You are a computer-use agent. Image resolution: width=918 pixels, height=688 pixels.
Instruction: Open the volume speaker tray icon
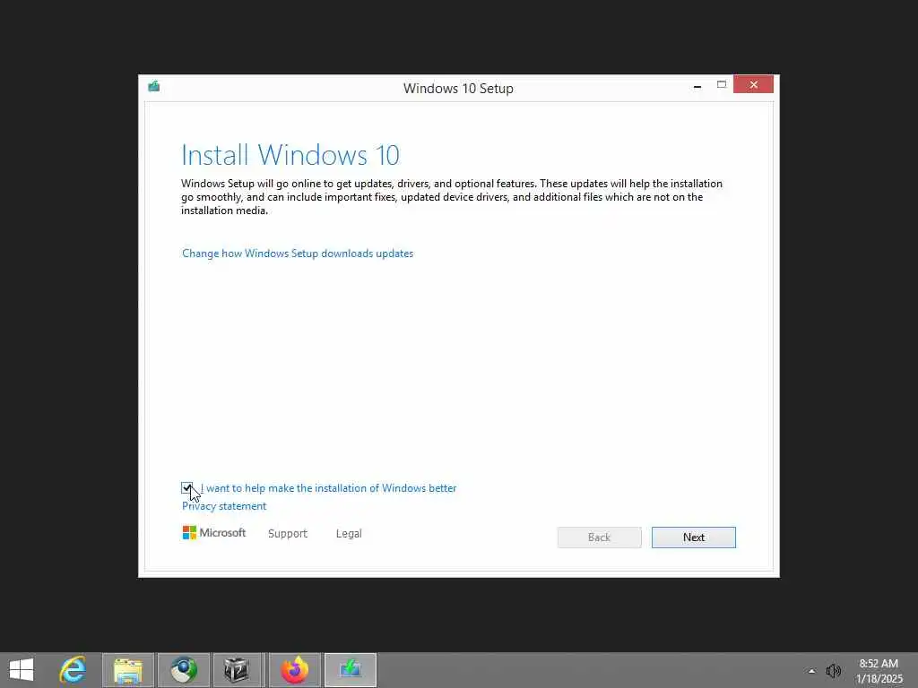point(833,671)
